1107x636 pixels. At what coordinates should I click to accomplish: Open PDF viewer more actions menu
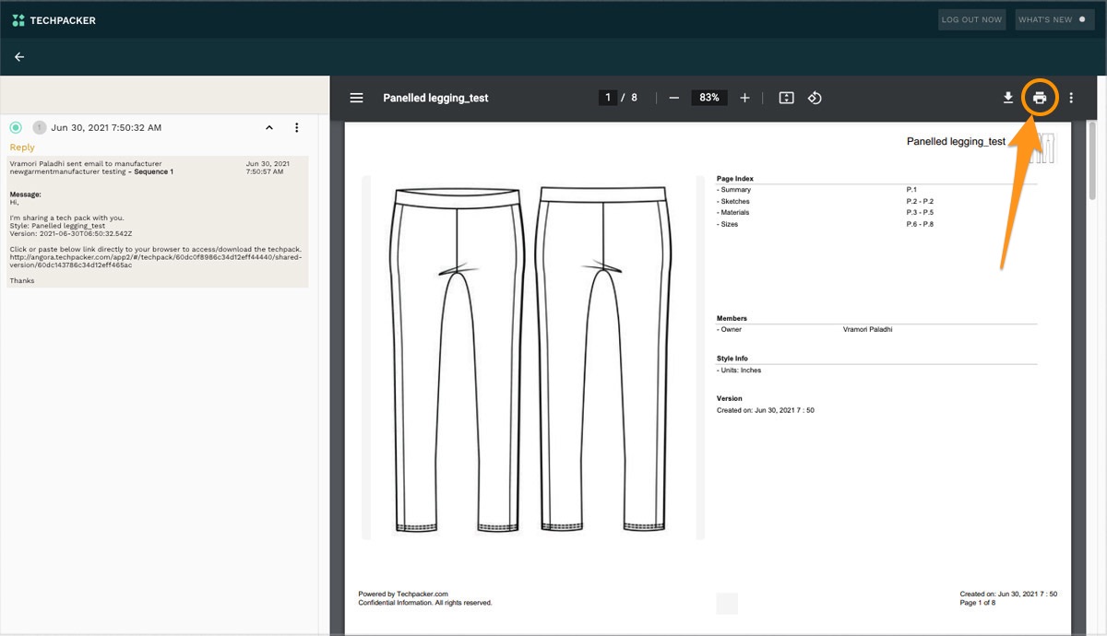click(1071, 98)
